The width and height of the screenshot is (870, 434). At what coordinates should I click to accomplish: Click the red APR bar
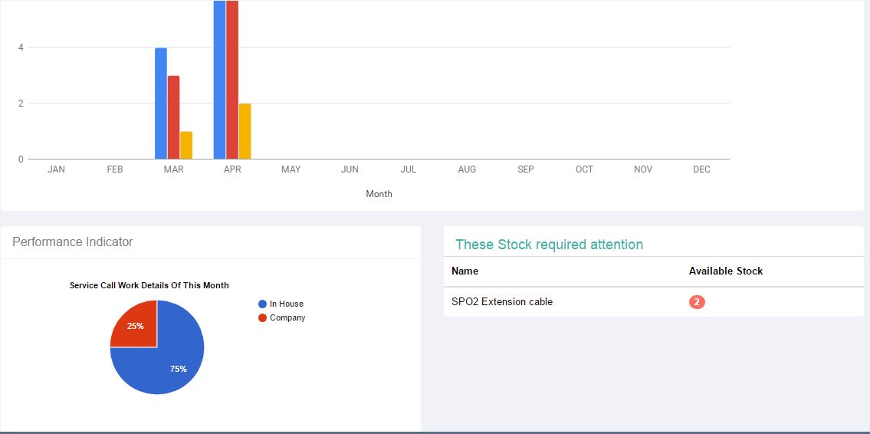(x=232, y=80)
